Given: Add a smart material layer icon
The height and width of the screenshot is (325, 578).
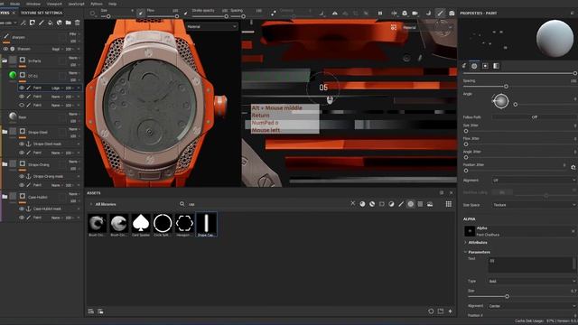Looking at the screenshot, I should click(x=60, y=23).
